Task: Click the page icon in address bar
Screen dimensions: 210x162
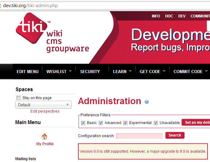Action: click(x=0, y=6)
